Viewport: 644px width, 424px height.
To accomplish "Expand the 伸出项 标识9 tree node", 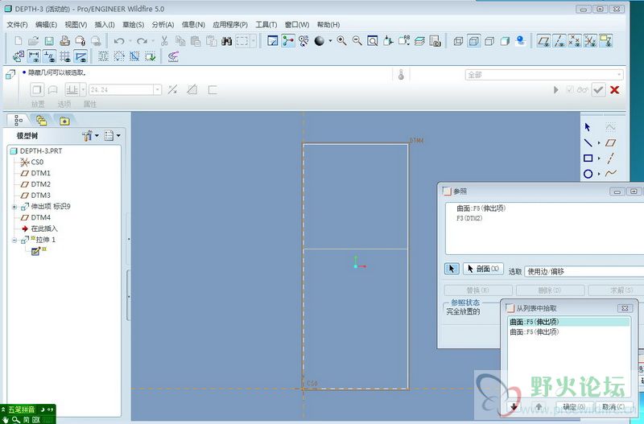I will tap(14, 207).
